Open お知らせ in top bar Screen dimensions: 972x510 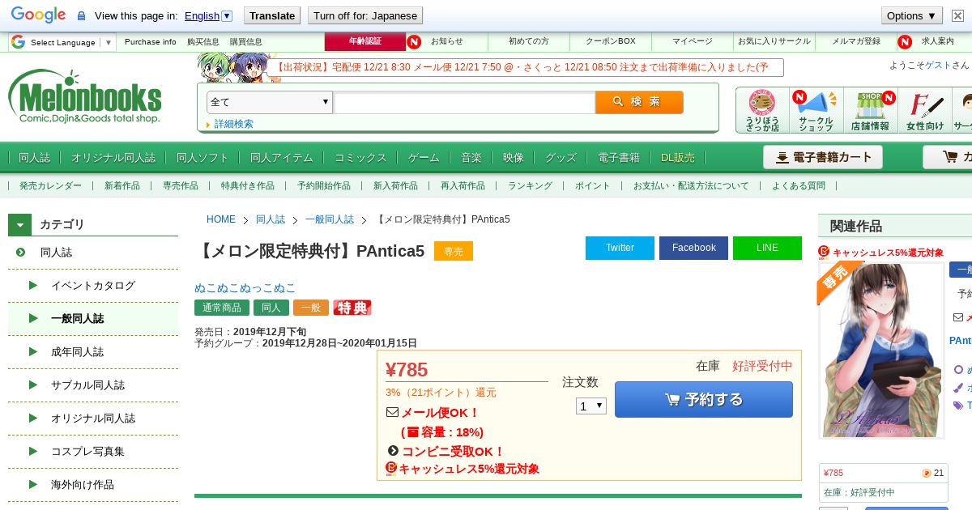[x=447, y=41]
